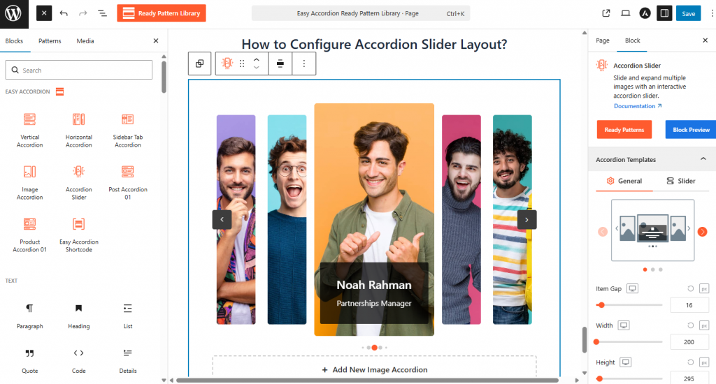Toggle the settings sidebar panel icon
The width and height of the screenshot is (716, 384).
(664, 13)
